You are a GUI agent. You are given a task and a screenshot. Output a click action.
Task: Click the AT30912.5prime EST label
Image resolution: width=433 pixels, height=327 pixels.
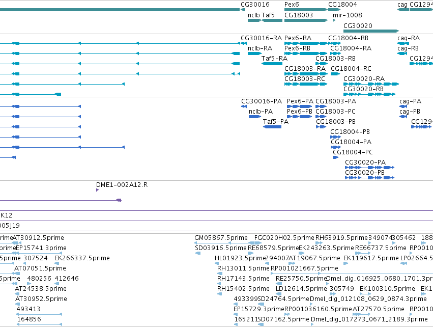coord(38,238)
